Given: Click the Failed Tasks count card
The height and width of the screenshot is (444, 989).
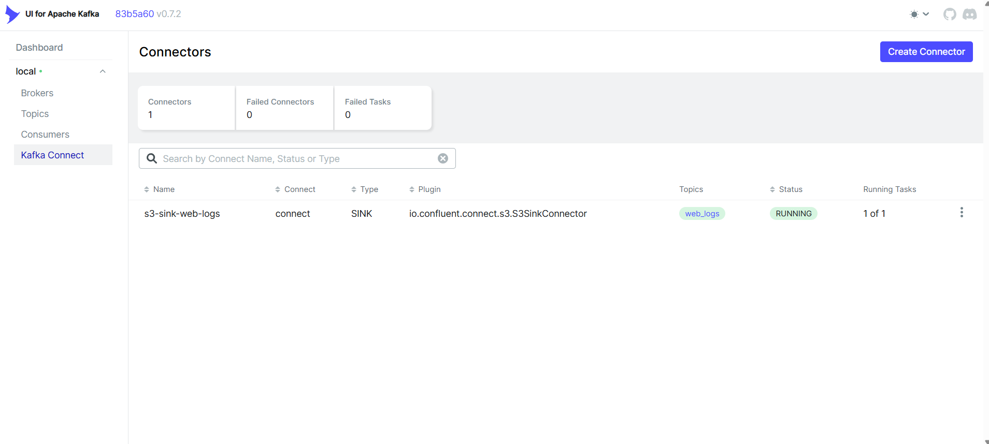Looking at the screenshot, I should pos(383,108).
